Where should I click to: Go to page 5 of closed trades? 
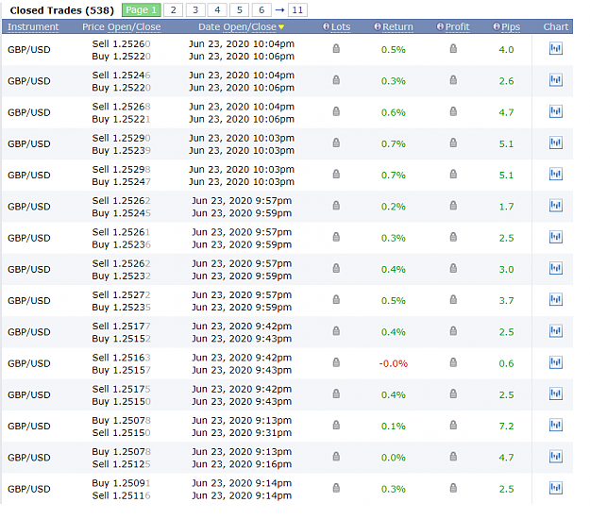240,10
